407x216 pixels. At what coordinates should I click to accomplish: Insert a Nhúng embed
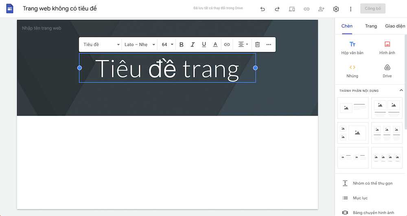click(352, 71)
